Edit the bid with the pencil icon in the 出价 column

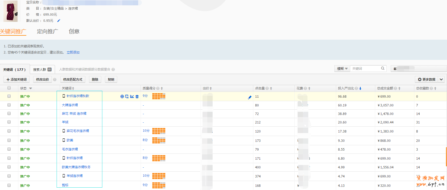pyautogui.click(x=250, y=97)
